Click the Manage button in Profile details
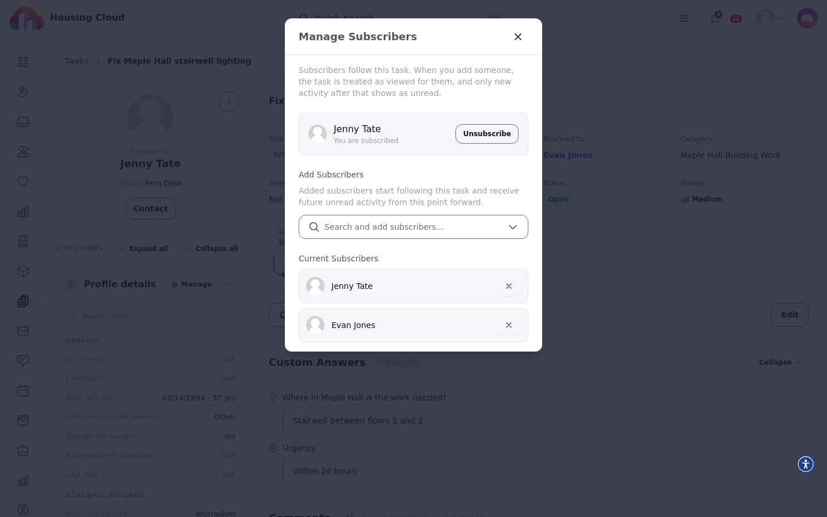 [191, 284]
